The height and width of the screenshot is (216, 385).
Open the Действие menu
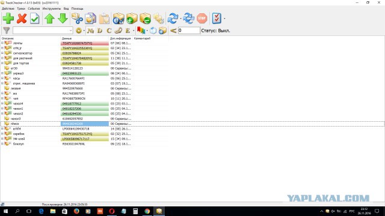coord(8,8)
